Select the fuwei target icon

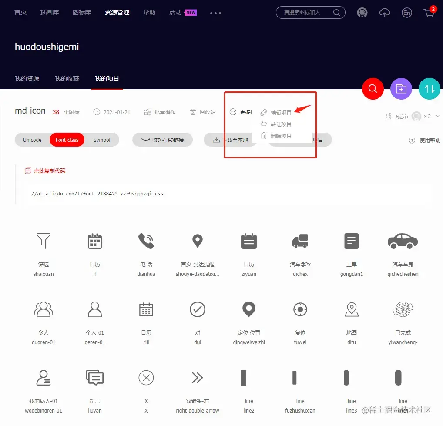[x=300, y=309]
